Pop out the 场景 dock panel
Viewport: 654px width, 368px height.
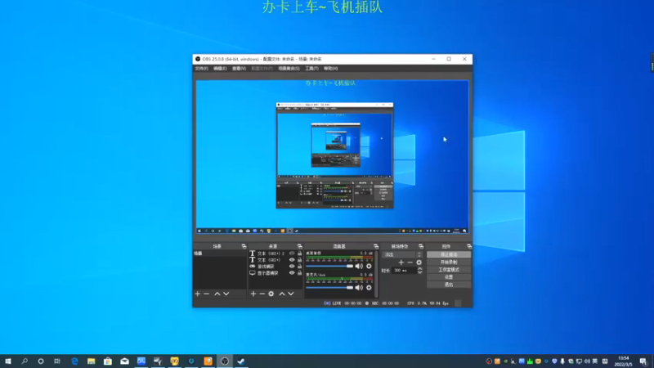click(244, 246)
